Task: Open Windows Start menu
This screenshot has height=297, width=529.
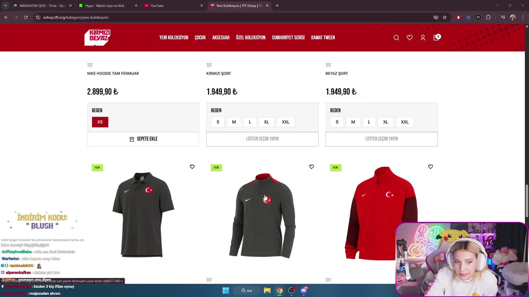Action: 226,290
